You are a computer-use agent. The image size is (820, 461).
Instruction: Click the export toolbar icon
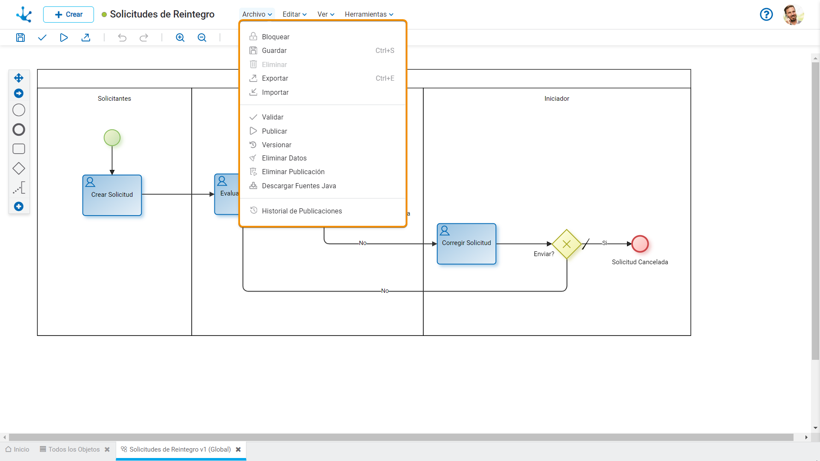tap(86, 38)
